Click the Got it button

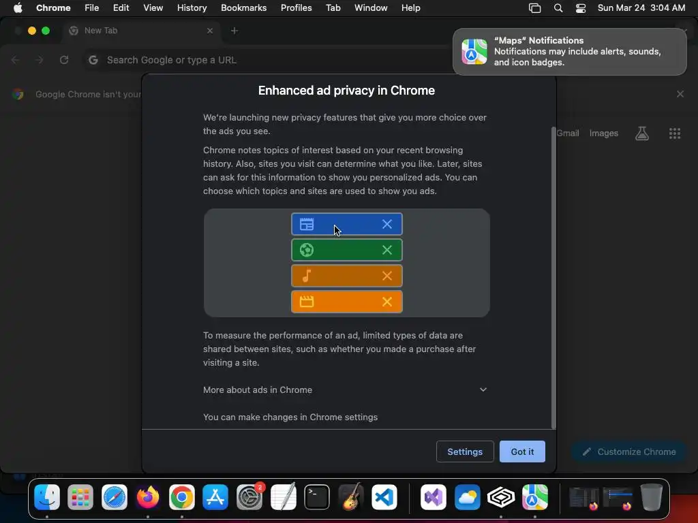click(521, 451)
